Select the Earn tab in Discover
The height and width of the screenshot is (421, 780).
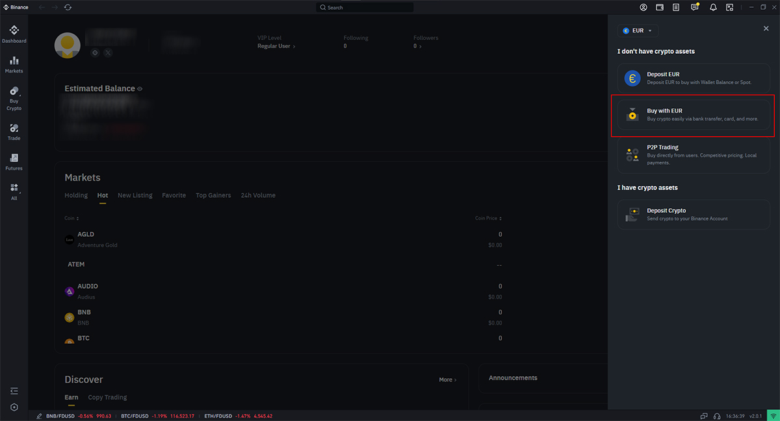[x=71, y=397]
